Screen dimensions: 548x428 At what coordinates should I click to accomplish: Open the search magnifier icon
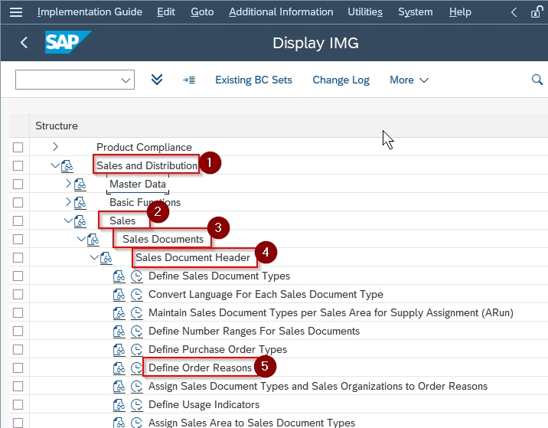(x=537, y=80)
